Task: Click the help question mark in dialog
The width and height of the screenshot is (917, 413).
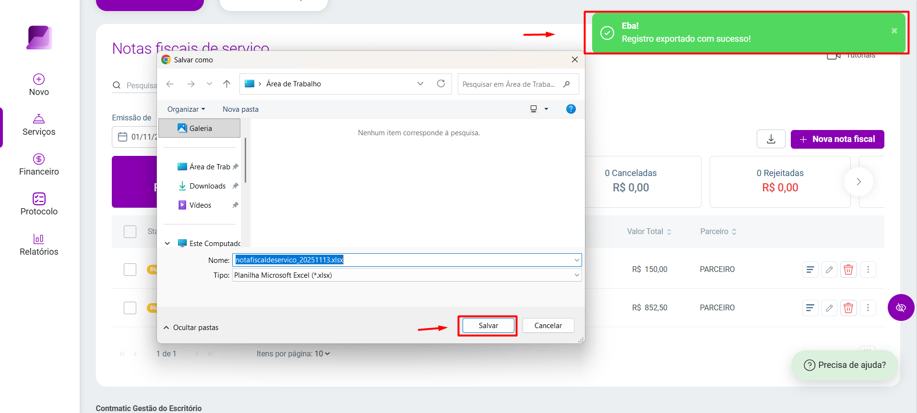Action: click(571, 109)
